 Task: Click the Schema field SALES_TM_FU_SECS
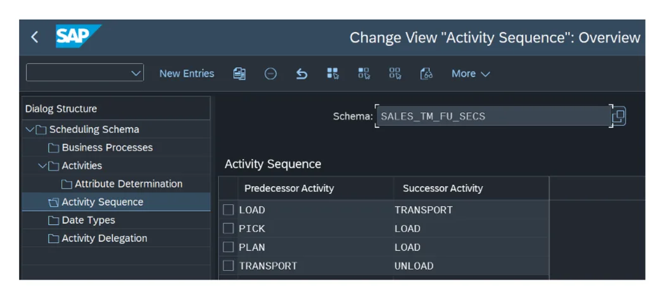point(493,116)
